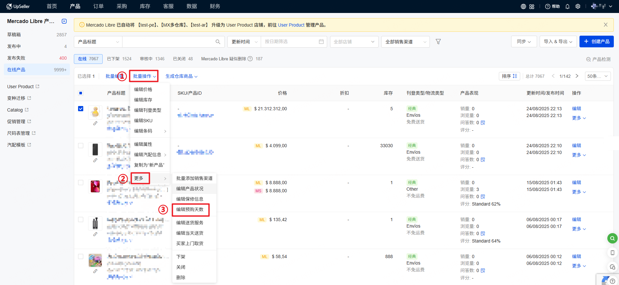Open the green search floating button
Image resolution: width=619 pixels, height=285 pixels.
[612, 238]
